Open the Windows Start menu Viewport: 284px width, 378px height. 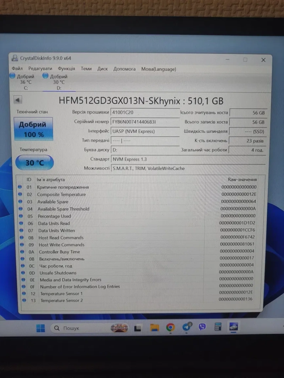point(40,328)
